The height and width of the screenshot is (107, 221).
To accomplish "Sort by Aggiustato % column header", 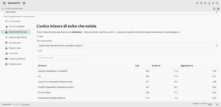I will pyautogui.click(x=187, y=65).
